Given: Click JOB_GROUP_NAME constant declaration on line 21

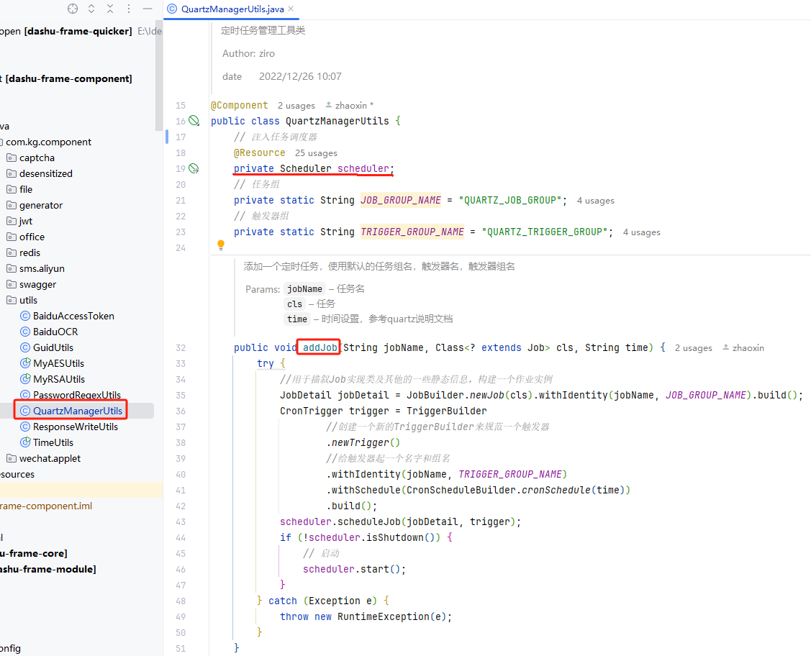Looking at the screenshot, I should click(x=401, y=201).
